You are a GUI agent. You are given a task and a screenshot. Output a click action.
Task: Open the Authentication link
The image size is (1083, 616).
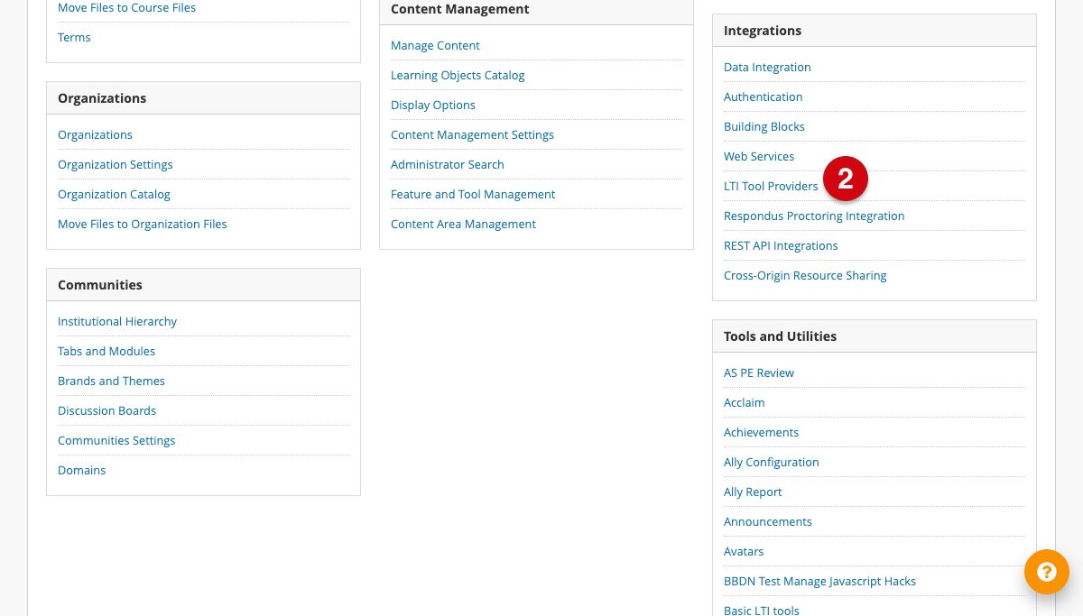click(763, 97)
